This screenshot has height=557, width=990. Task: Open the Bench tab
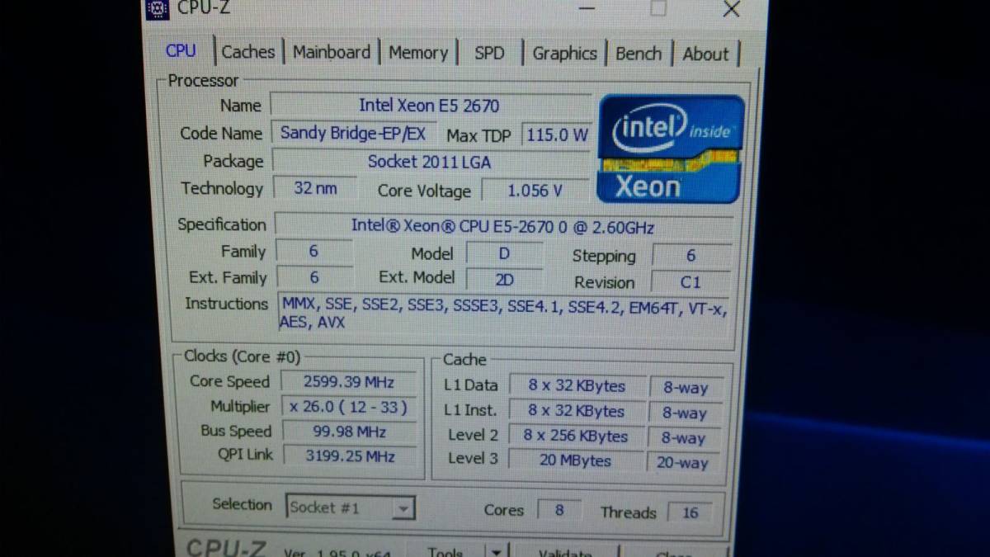(639, 54)
